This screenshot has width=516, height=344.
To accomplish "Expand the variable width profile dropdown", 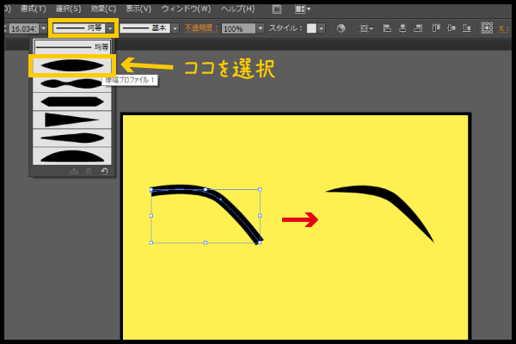I will click(110, 28).
